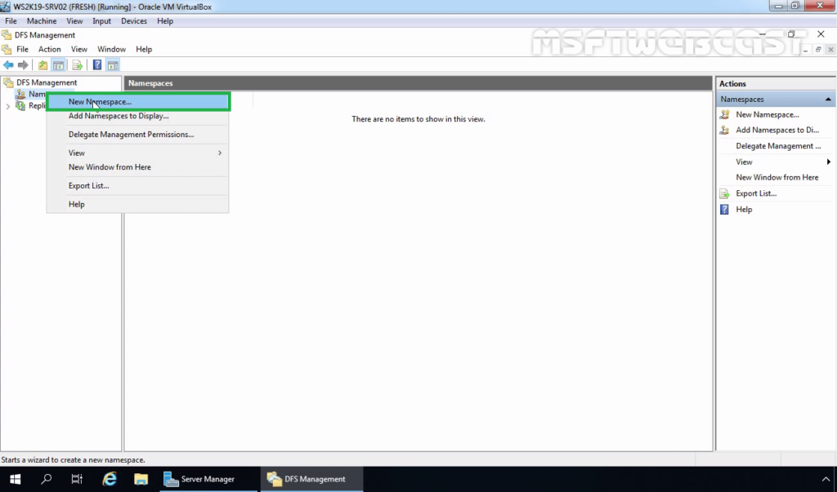Open VirtualBox Machine menu
Image resolution: width=837 pixels, height=492 pixels.
(x=42, y=20)
